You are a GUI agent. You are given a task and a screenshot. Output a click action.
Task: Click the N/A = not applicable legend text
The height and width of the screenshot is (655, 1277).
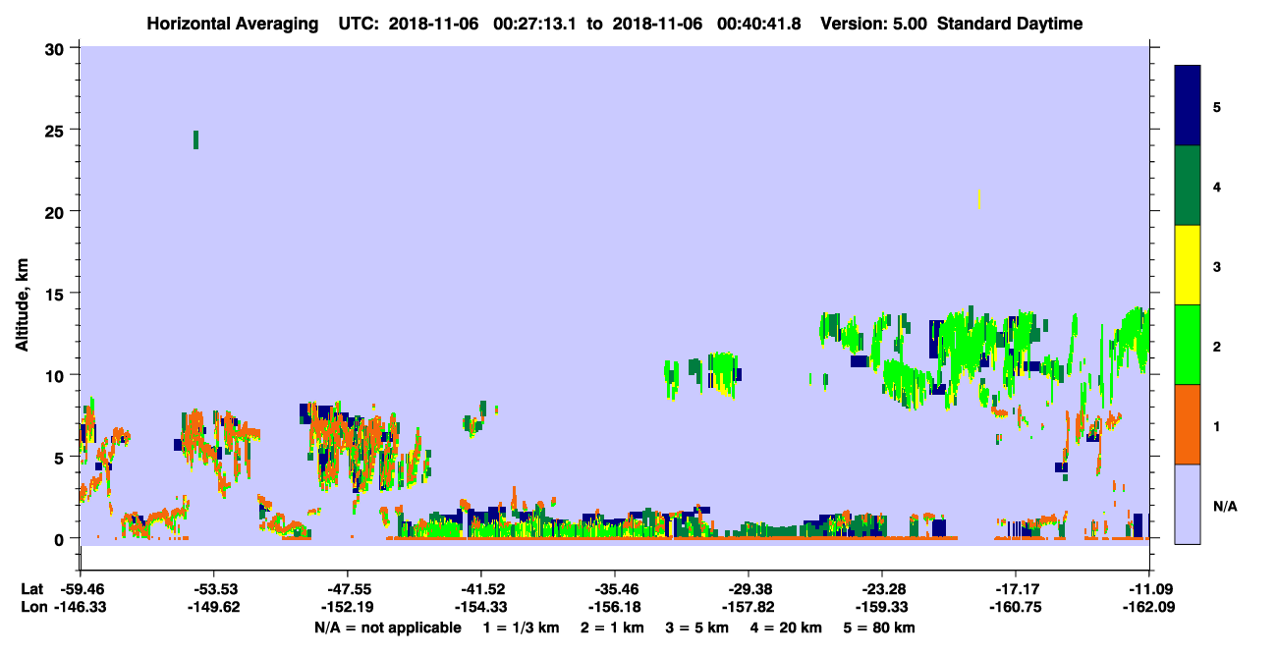pos(388,628)
